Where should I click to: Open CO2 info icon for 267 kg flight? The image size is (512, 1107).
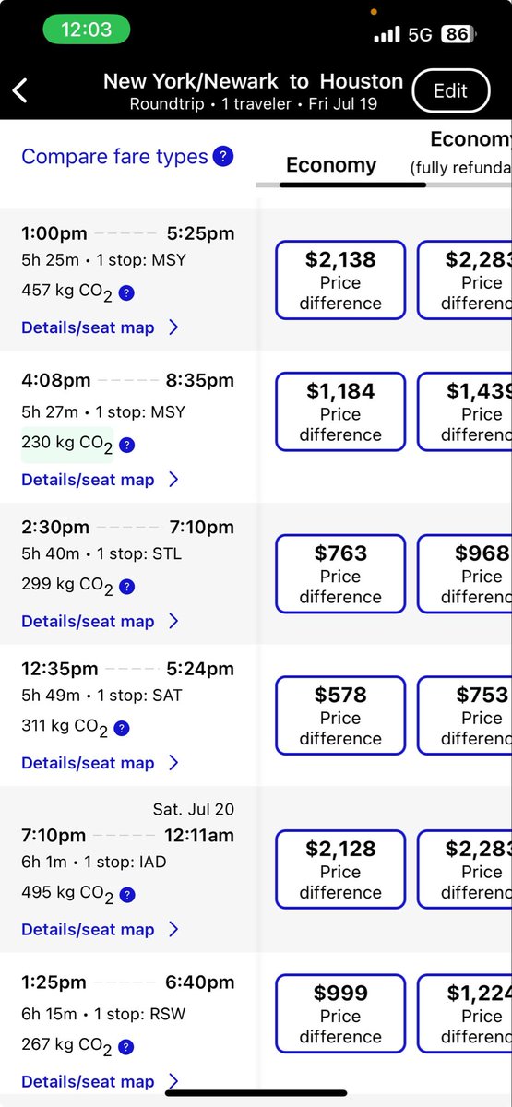click(126, 1047)
